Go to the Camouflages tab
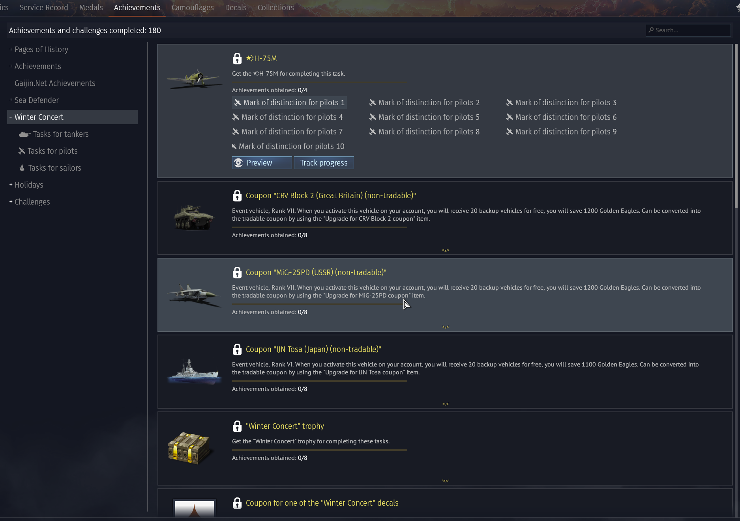Viewport: 740px width, 521px height. (x=193, y=7)
